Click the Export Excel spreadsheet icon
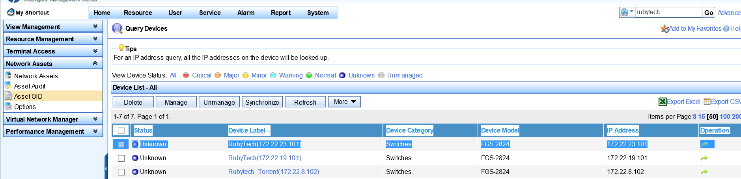Image resolution: width=741 pixels, height=179 pixels. (x=663, y=101)
